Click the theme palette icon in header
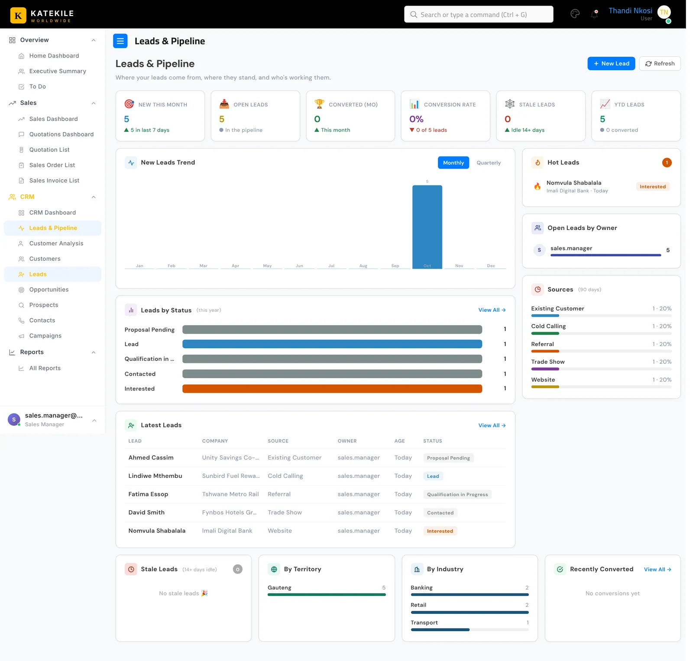The height and width of the screenshot is (661, 693). coord(575,14)
